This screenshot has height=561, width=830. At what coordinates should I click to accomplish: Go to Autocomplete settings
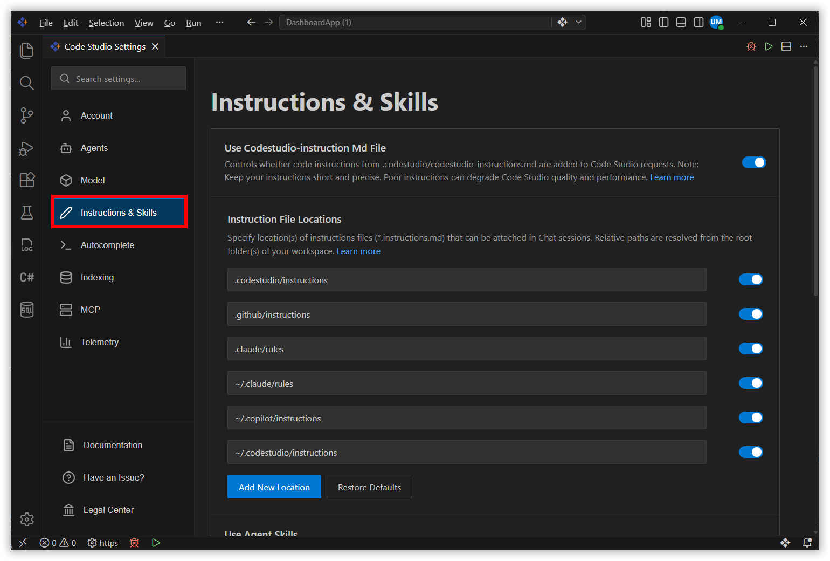click(119, 245)
